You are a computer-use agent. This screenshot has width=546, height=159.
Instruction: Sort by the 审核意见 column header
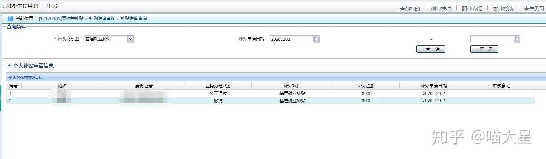click(x=501, y=86)
